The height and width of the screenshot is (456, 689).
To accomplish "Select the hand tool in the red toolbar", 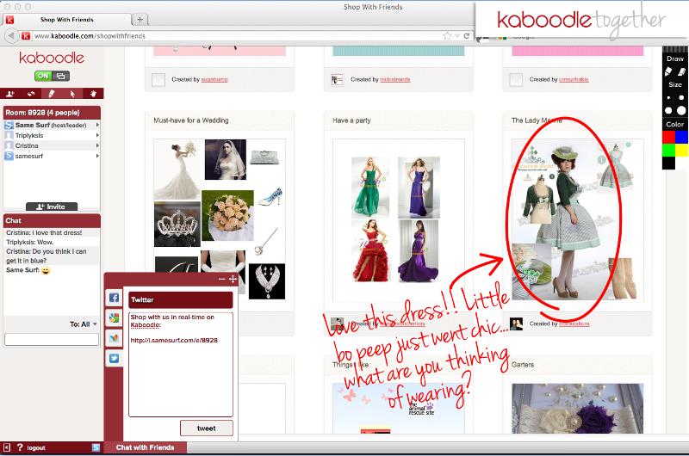I will (93, 94).
